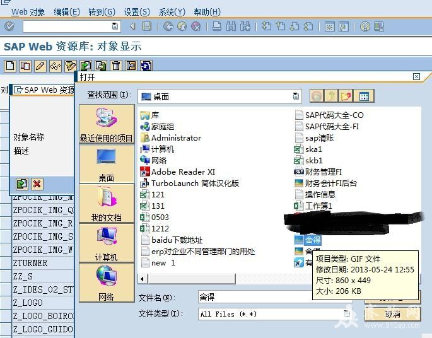
Task: Click green Import icon in SAP Web popup
Action: pyautogui.click(x=22, y=184)
